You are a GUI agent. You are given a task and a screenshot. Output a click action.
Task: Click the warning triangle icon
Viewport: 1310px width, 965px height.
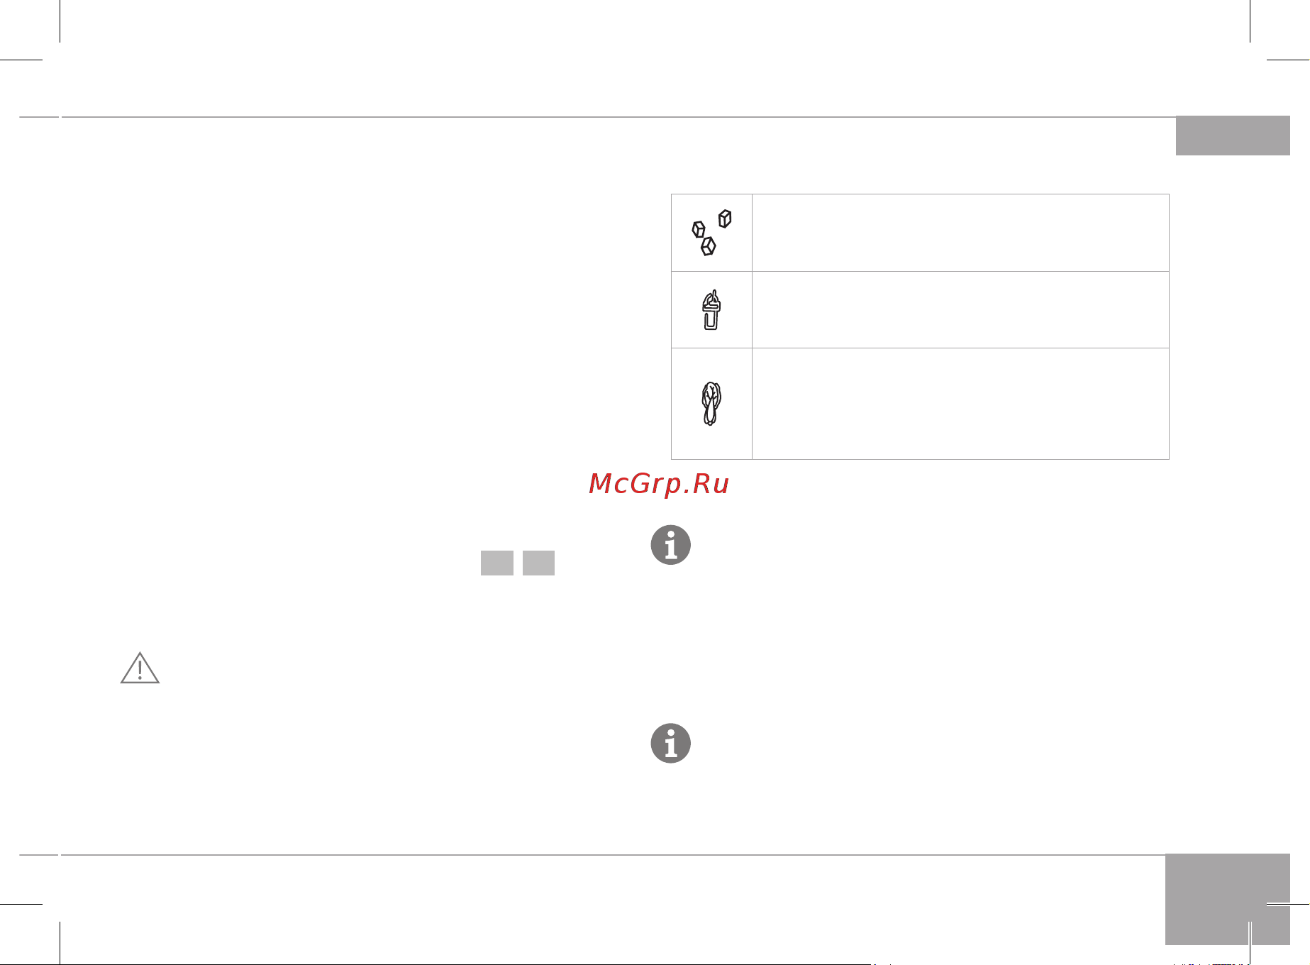coord(140,668)
